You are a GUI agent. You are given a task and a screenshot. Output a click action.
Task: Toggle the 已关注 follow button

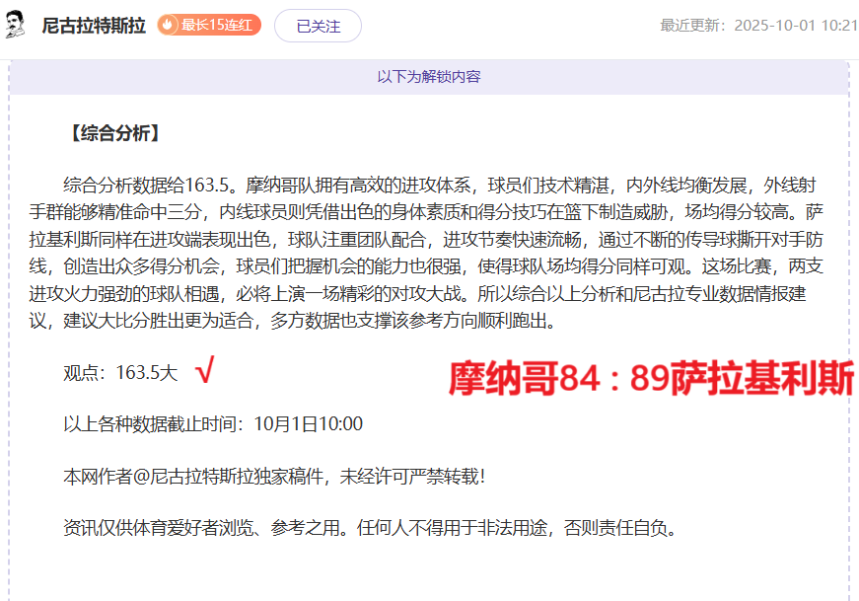pos(318,27)
